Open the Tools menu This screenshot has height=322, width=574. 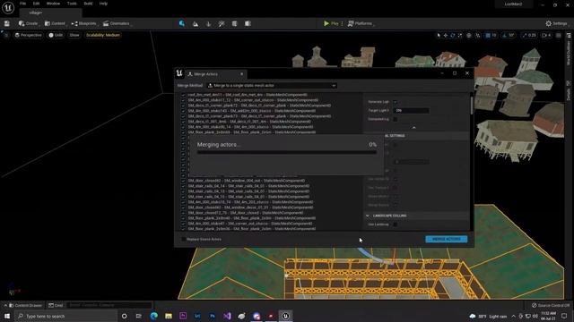point(72,4)
